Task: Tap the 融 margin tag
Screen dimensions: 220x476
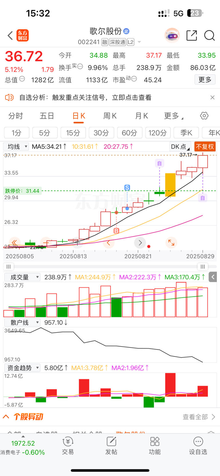Action: click(105, 42)
